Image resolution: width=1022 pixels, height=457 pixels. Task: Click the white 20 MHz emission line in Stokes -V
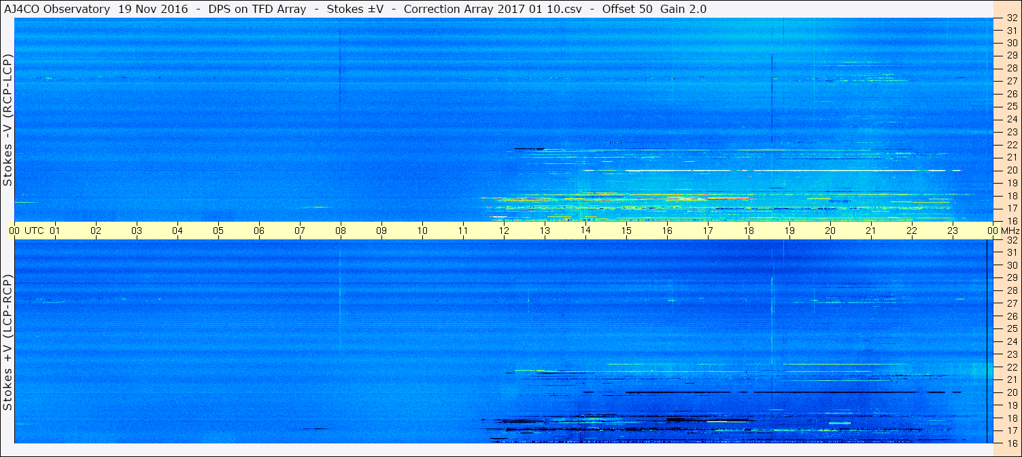772,170
